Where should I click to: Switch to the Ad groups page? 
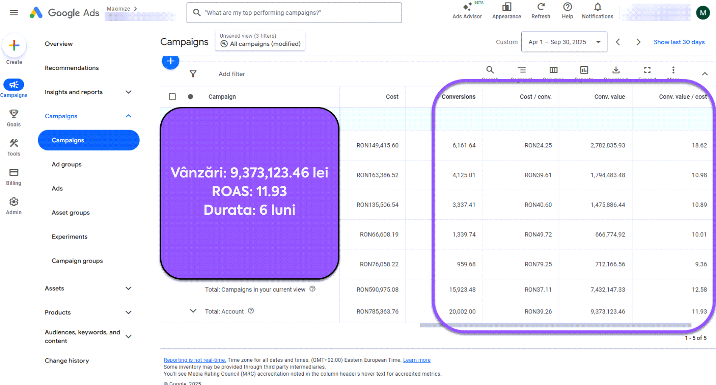click(x=66, y=164)
